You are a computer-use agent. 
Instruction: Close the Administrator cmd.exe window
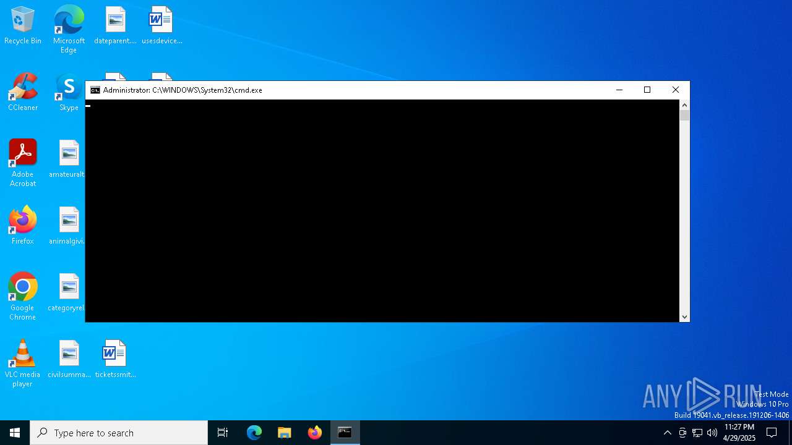(x=676, y=90)
